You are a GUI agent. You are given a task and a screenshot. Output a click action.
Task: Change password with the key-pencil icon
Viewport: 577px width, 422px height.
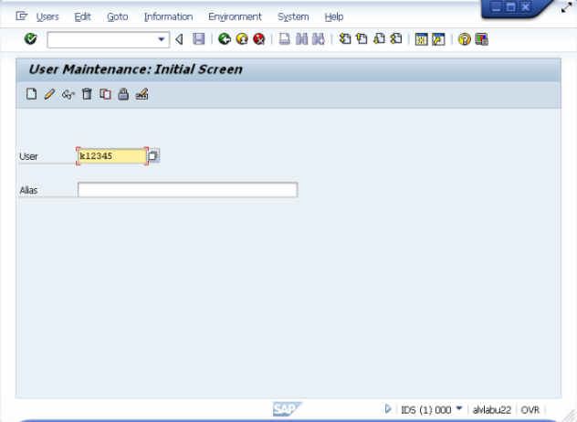[142, 94]
